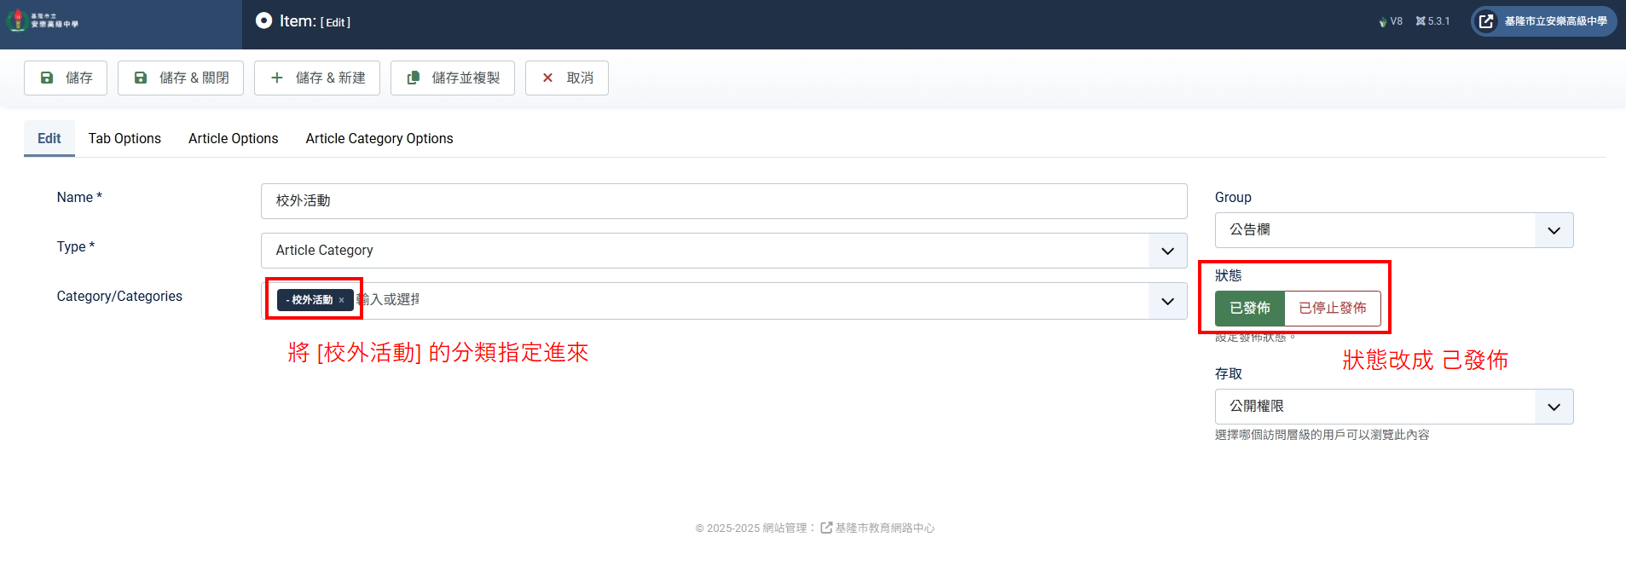Set status to 已發佈 published
Viewport: 1626px width, 572px height.
pyautogui.click(x=1249, y=308)
